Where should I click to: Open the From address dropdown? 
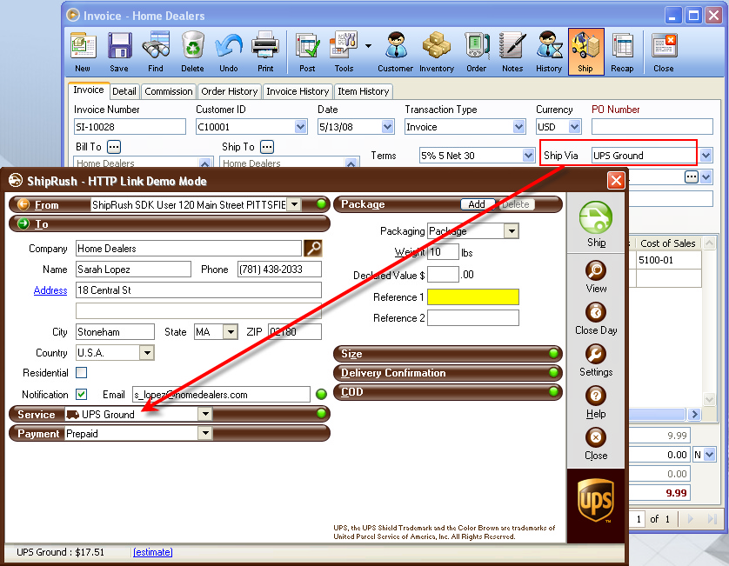coord(294,204)
